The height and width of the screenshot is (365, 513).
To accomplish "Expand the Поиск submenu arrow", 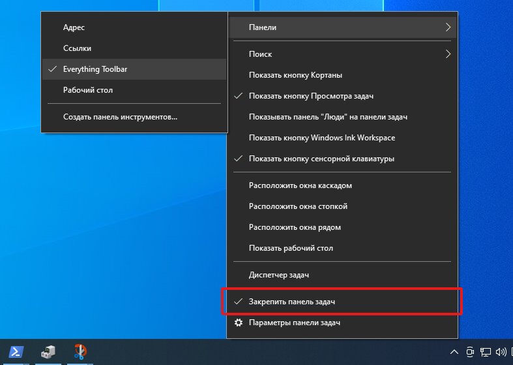I will 448,54.
